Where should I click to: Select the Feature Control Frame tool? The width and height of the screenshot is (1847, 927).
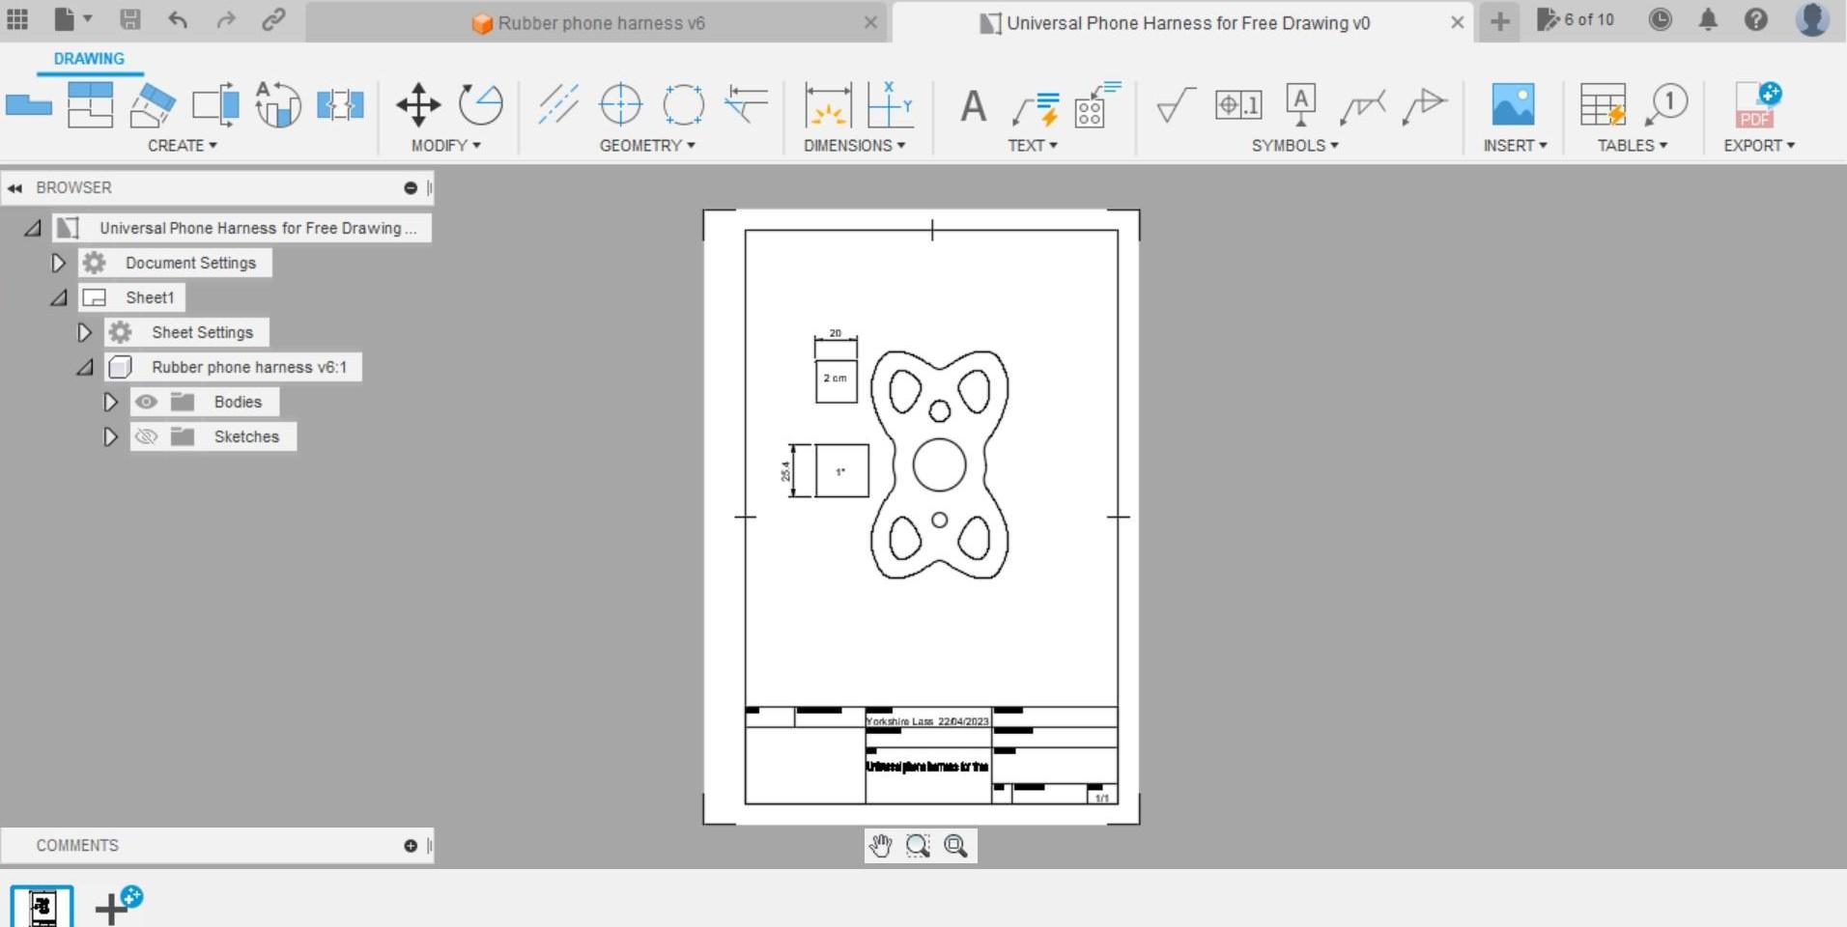(1238, 104)
